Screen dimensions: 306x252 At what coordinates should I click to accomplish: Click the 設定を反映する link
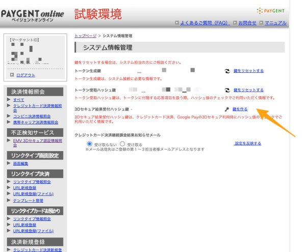coord(248,144)
